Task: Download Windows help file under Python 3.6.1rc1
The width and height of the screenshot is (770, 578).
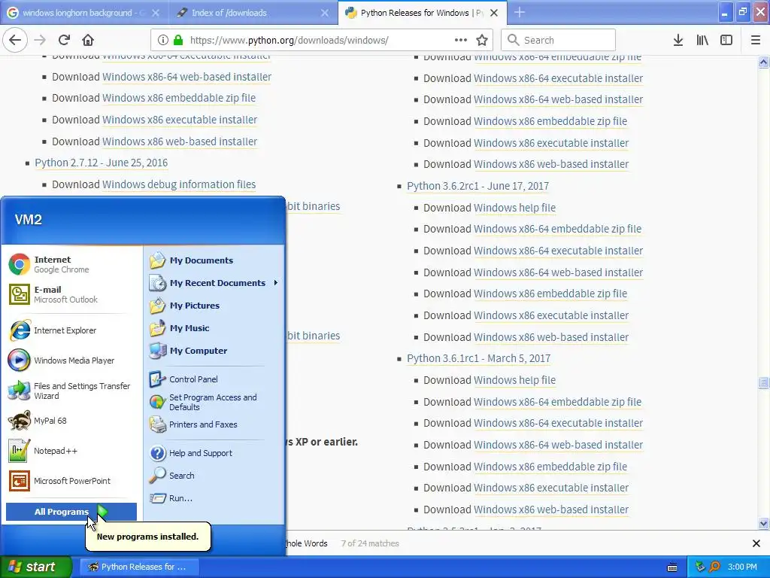Action: tap(514, 380)
